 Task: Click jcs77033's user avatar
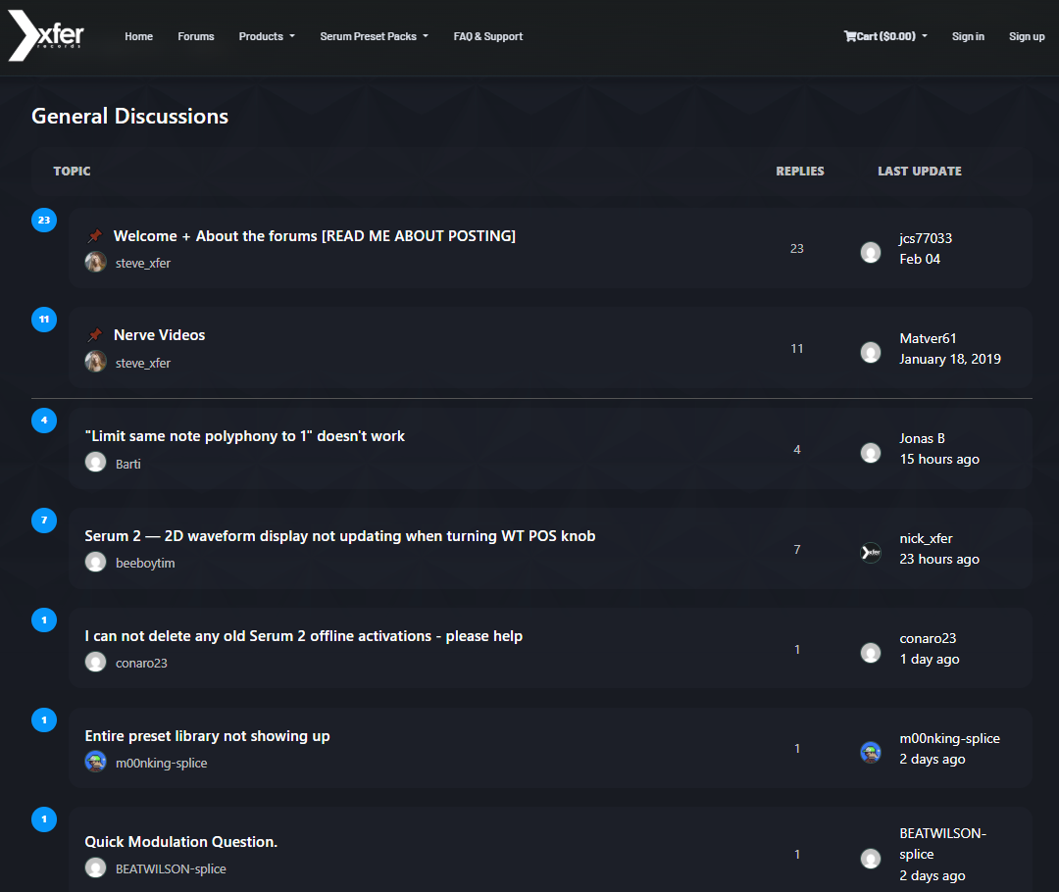pyautogui.click(x=871, y=252)
